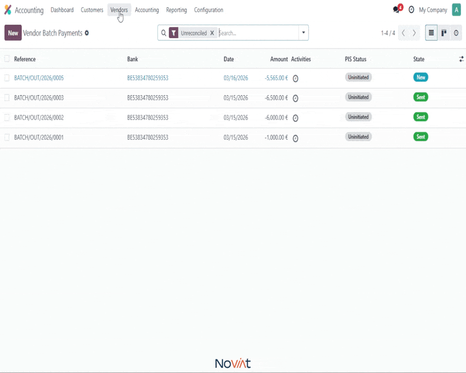Tick the BATCH/OUT/2026/0001 row checkbox

[7, 137]
